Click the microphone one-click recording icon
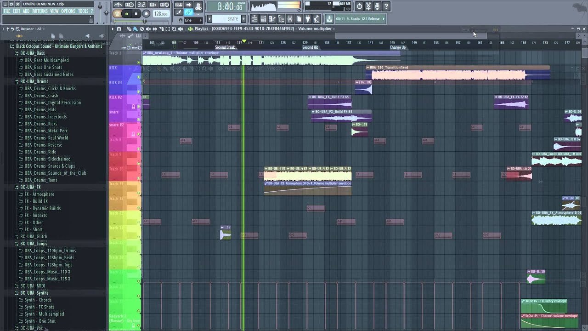This screenshot has height=331, width=588. point(377,6)
